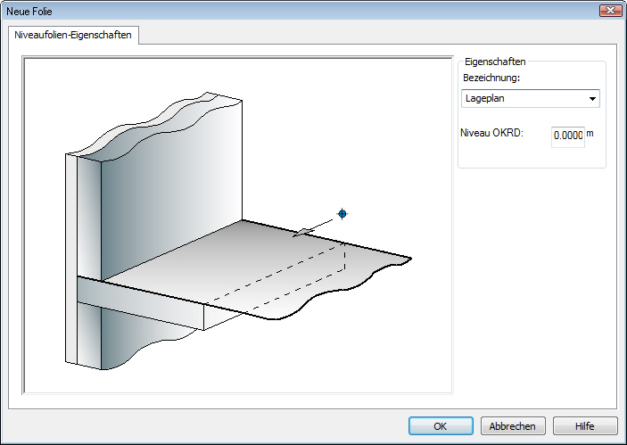Click the Niveau OKRD label
The height and width of the screenshot is (445, 627).
(x=491, y=133)
